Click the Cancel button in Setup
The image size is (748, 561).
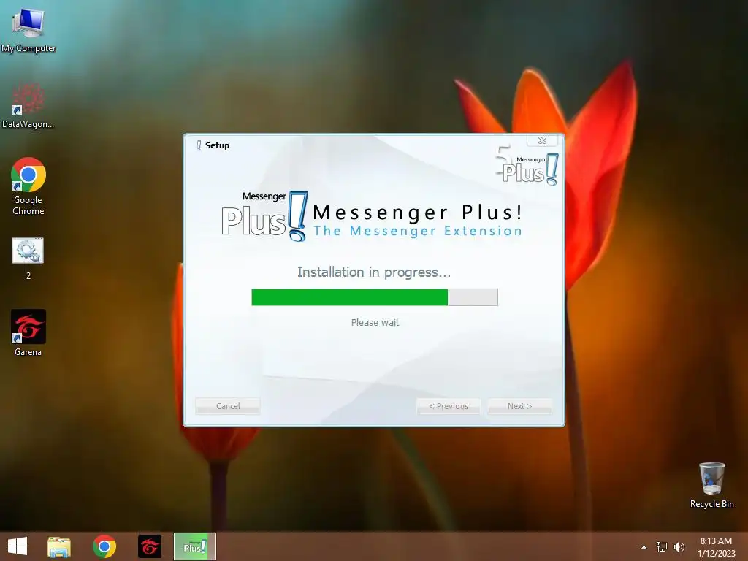pos(228,406)
